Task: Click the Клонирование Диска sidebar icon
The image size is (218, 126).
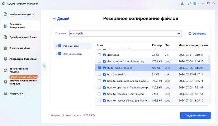Action: tap(5, 14)
